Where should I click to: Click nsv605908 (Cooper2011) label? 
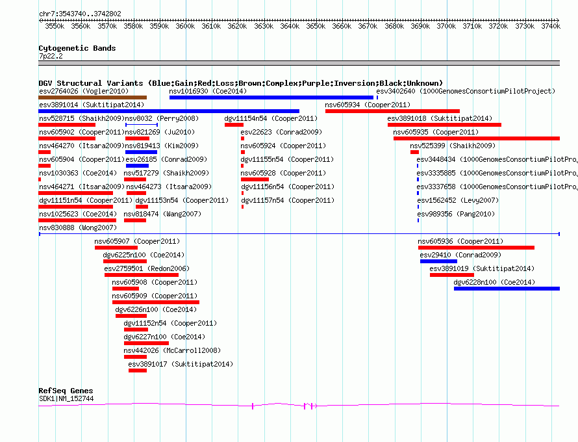[155, 282]
